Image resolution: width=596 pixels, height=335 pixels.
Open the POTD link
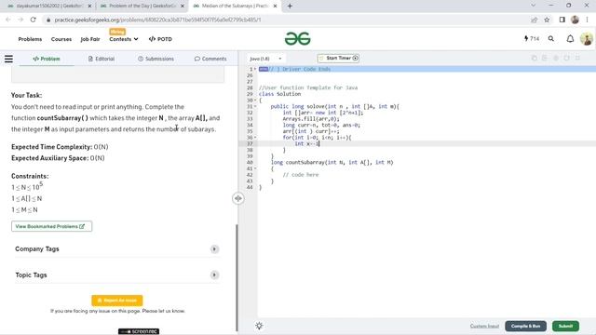coord(160,39)
